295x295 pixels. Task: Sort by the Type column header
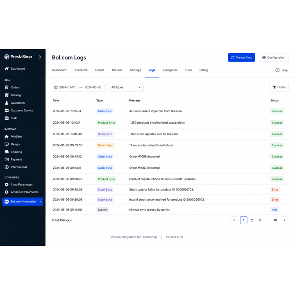(100, 100)
